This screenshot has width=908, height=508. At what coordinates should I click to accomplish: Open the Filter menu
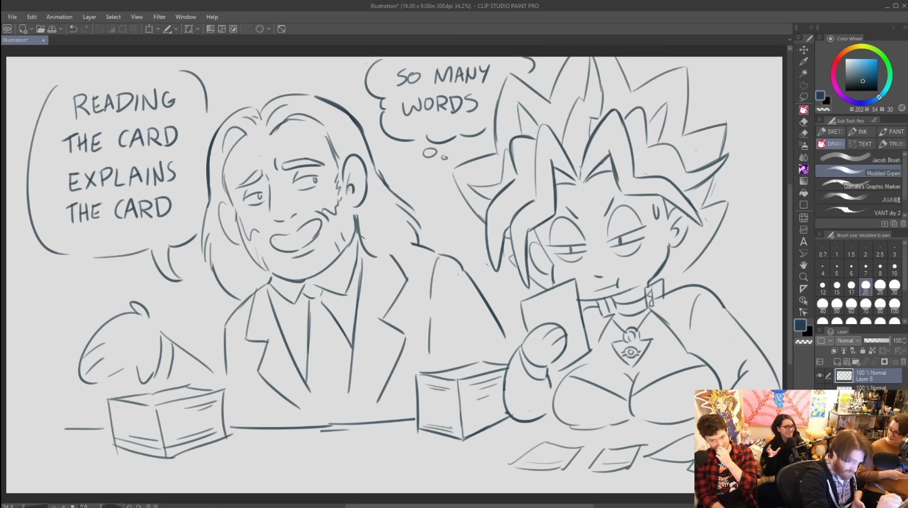159,17
